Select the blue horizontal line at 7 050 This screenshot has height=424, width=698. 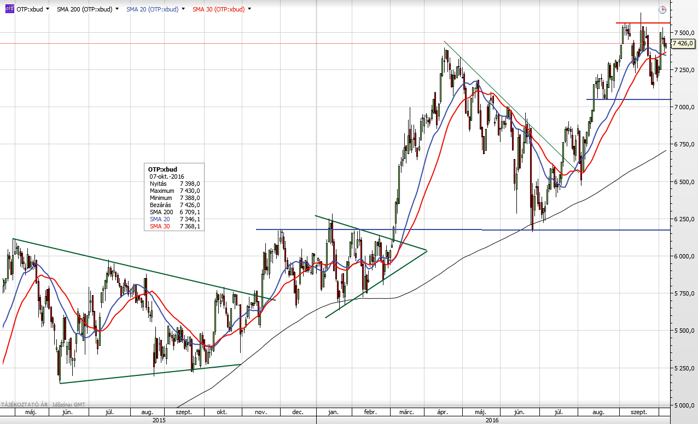[x=628, y=99]
